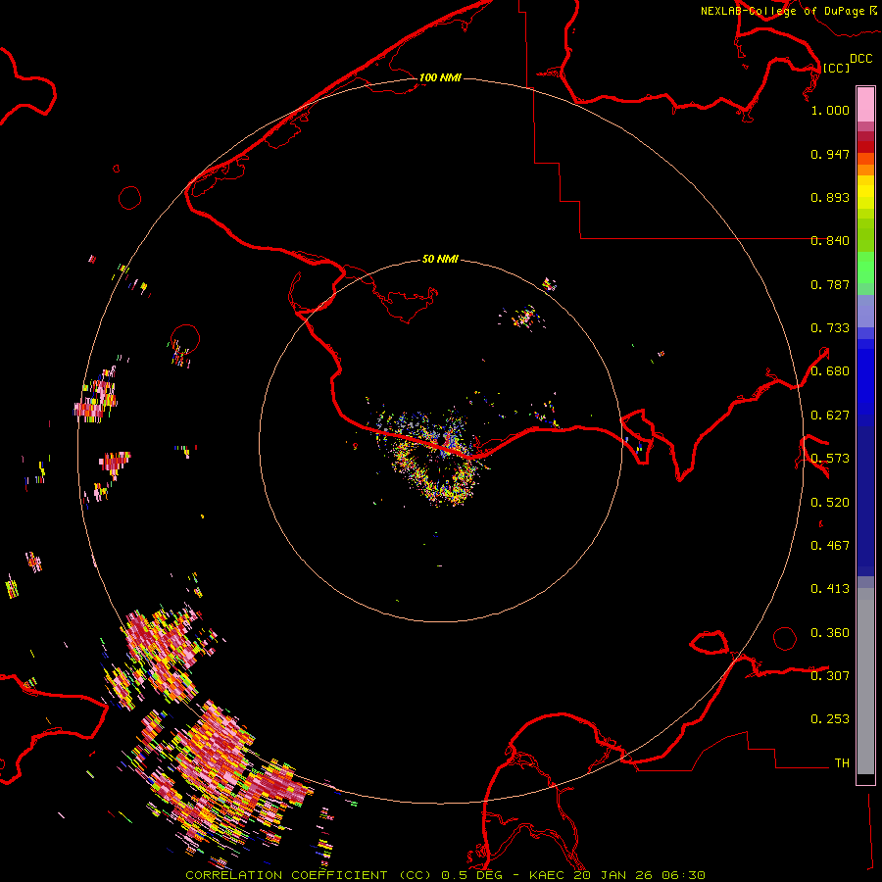The width and height of the screenshot is (882, 882).
Task: Click the [CC] units label
Action: (x=836, y=68)
